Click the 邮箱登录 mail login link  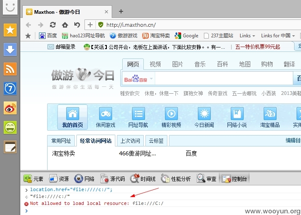click(x=61, y=47)
